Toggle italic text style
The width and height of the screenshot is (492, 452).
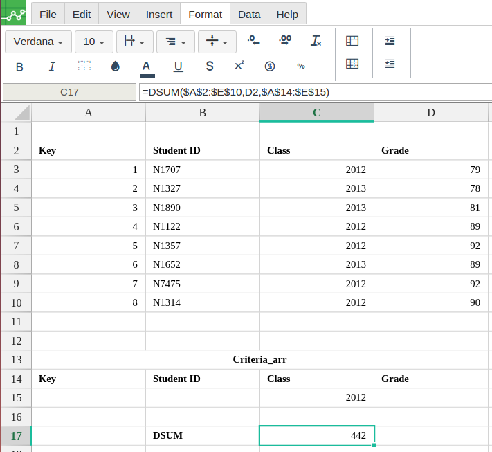click(52, 66)
